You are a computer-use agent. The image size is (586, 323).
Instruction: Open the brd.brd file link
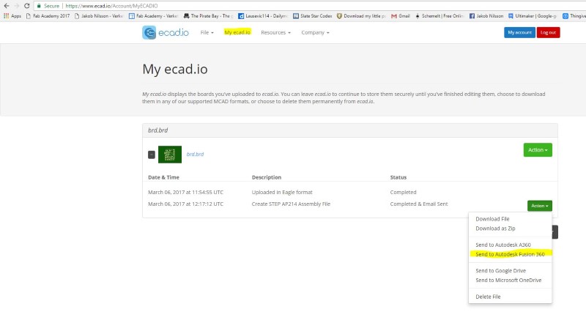pyautogui.click(x=195, y=154)
